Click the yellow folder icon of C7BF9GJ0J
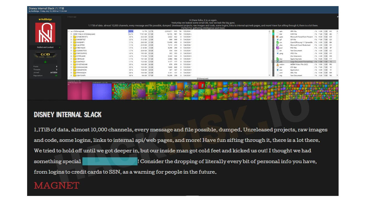373x209 pixels. click(75, 59)
